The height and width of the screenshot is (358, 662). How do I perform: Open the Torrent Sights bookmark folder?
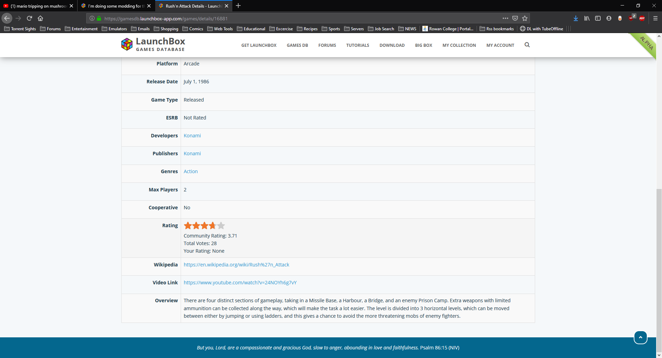[x=20, y=29]
